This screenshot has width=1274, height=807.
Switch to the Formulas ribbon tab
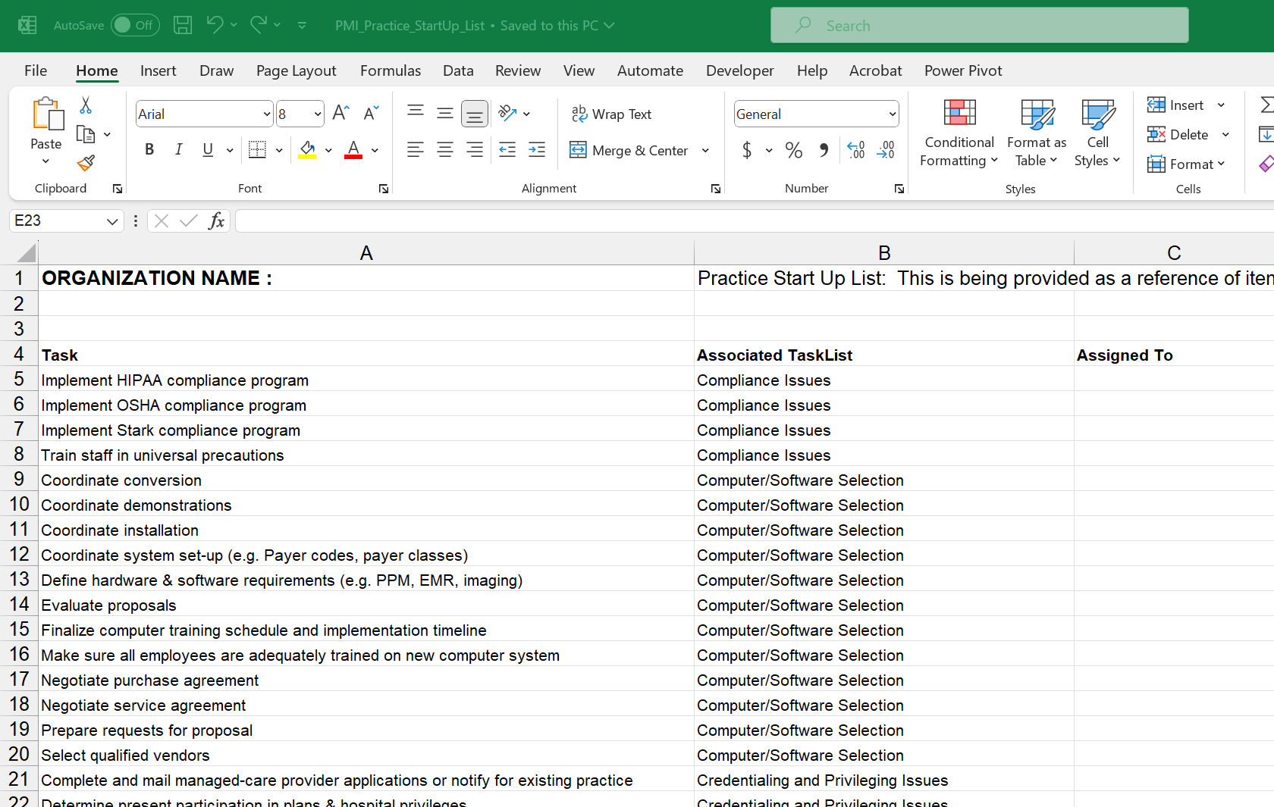(x=390, y=70)
